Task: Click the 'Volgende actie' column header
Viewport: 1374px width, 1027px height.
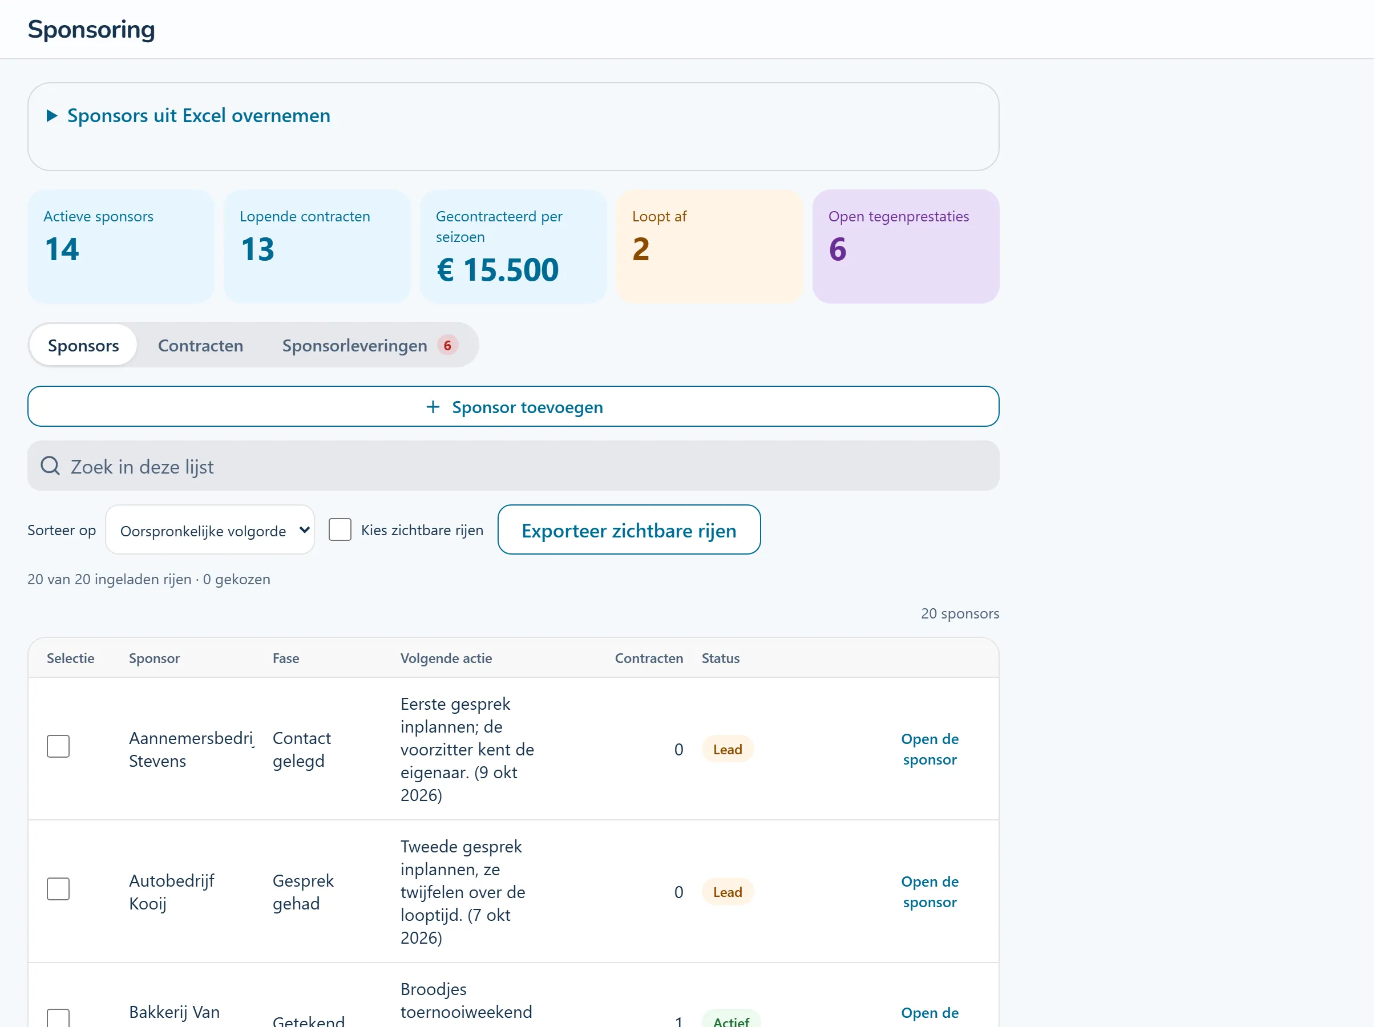Action: pos(446,658)
